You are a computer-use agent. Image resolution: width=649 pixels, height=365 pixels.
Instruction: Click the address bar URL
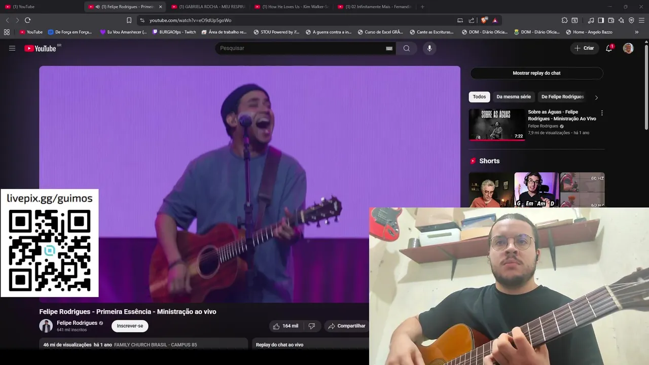(190, 20)
